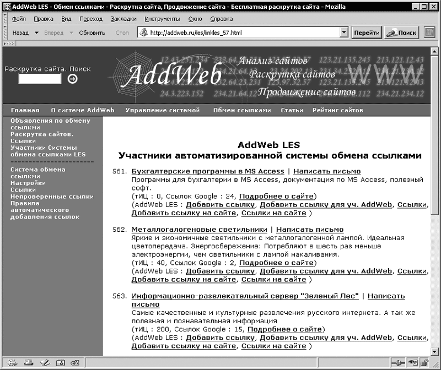Collapse the navigation toolbar using its left grippy
The width and height of the screenshot is (441, 370).
(5, 32)
